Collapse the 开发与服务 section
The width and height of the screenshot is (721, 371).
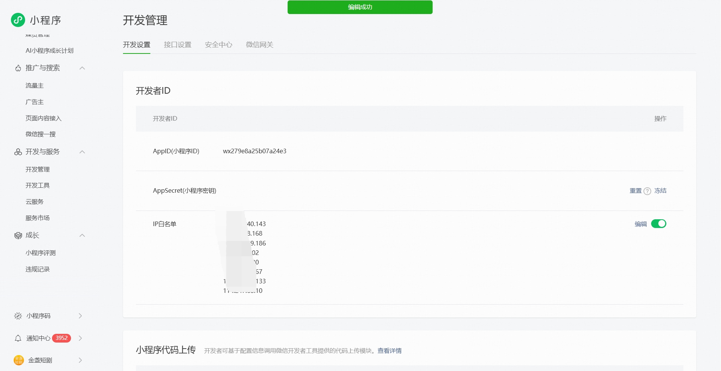(x=82, y=152)
